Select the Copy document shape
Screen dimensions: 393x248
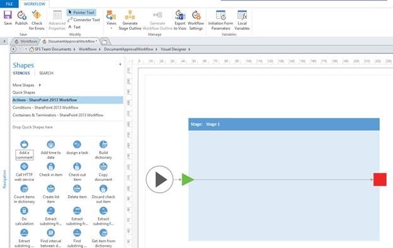point(103,172)
